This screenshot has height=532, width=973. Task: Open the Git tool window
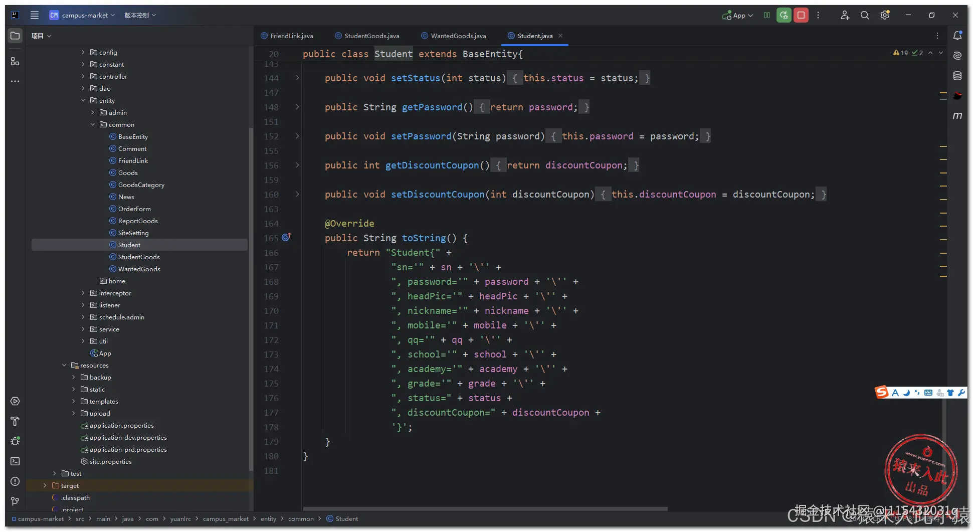[15, 501]
